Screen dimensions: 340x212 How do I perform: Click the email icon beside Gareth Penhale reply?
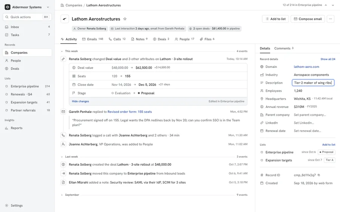coord(63,112)
